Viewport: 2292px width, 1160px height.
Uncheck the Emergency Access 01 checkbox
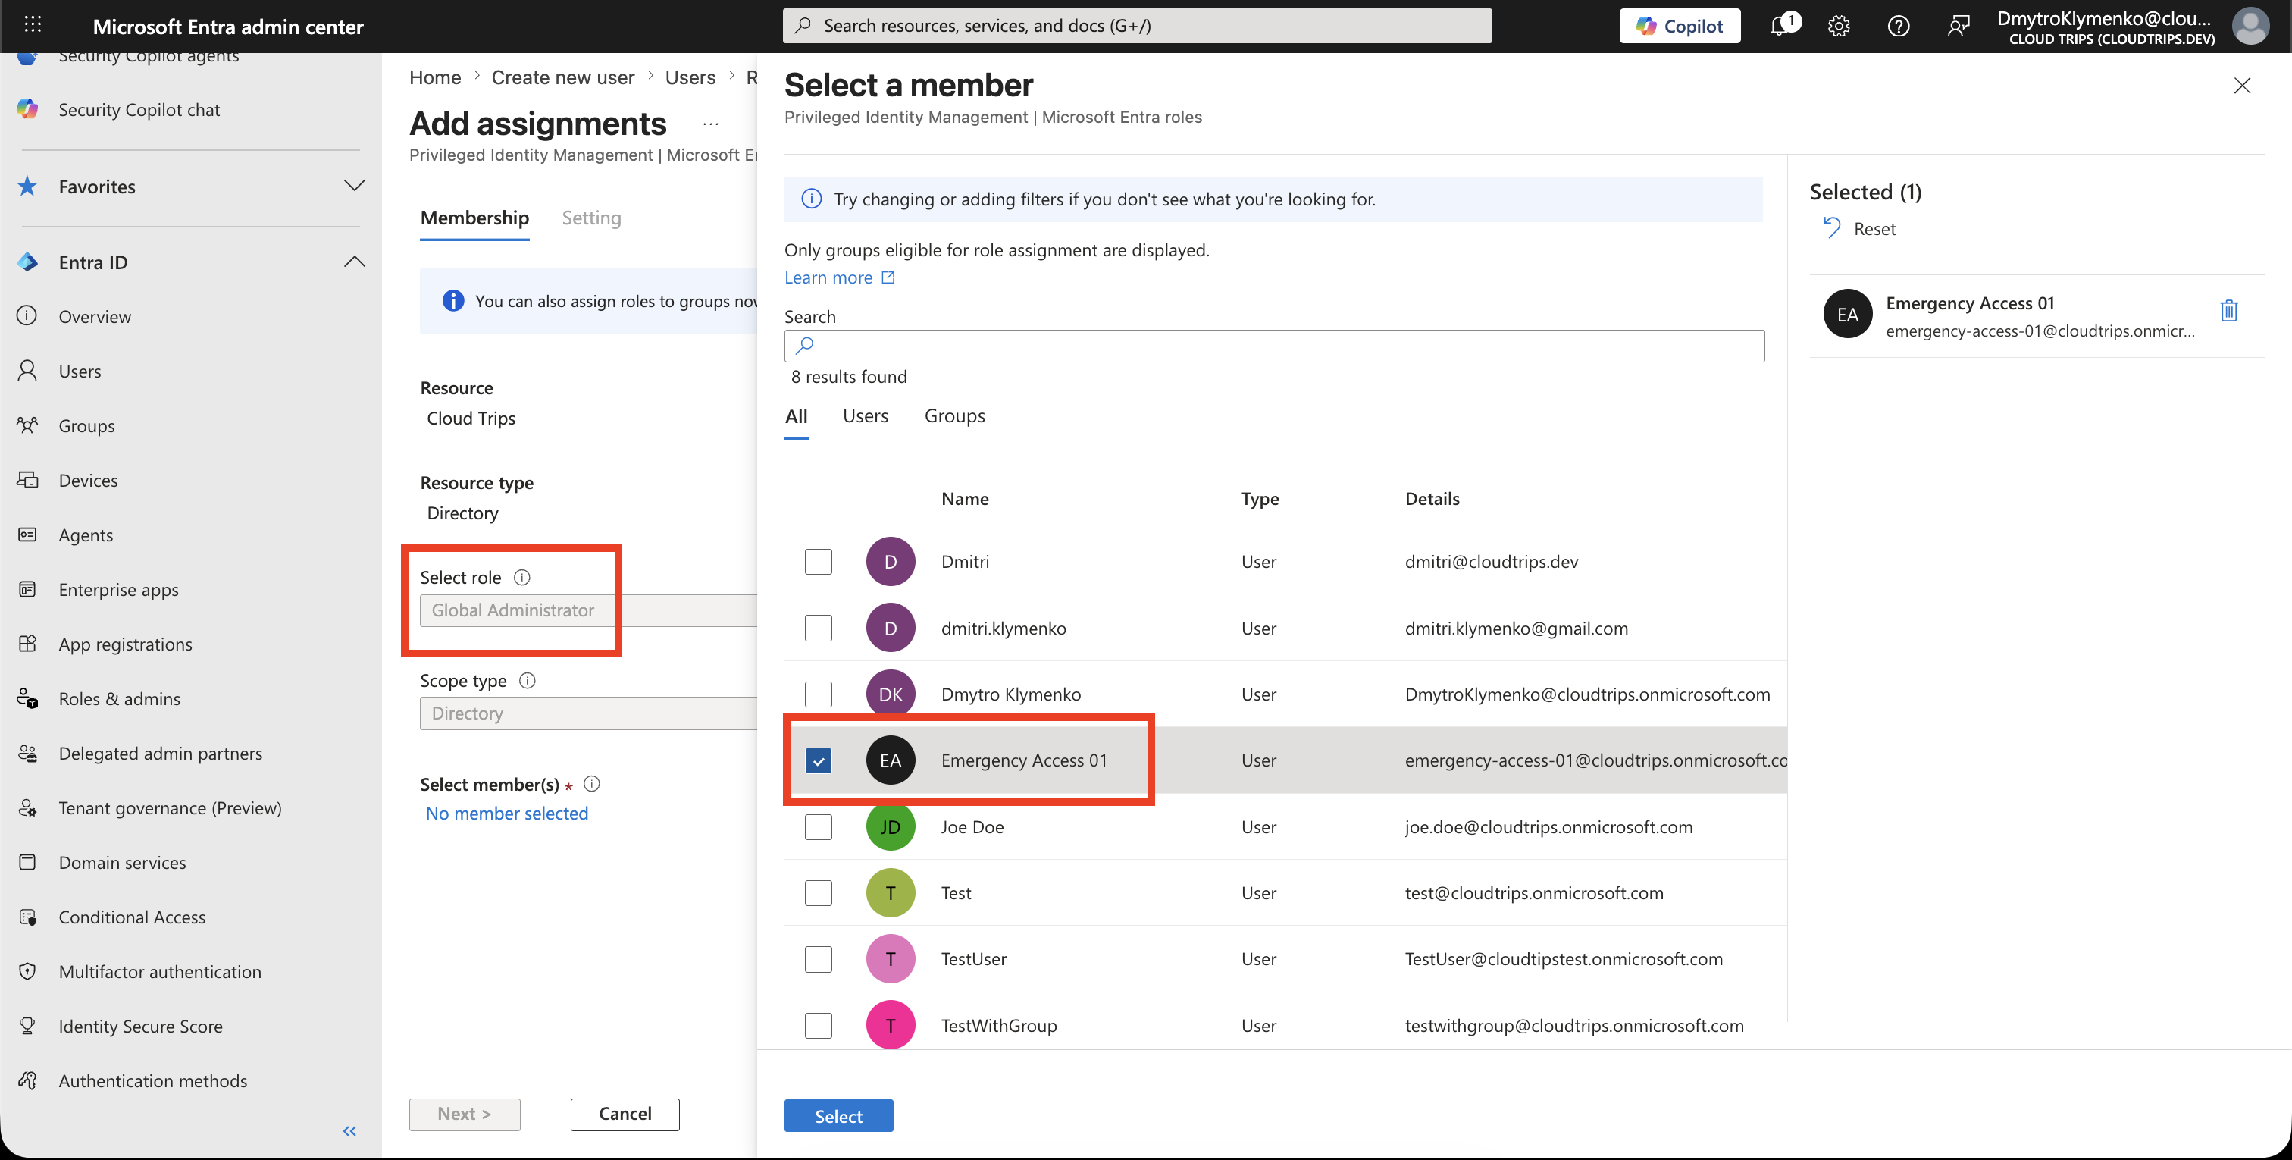(x=818, y=760)
